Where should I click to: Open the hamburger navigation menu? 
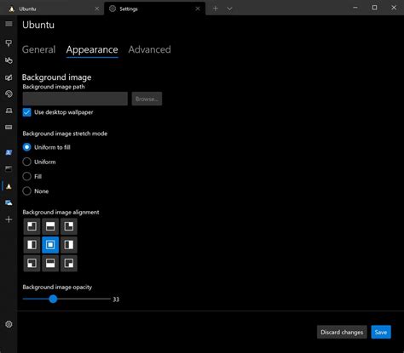(9, 24)
